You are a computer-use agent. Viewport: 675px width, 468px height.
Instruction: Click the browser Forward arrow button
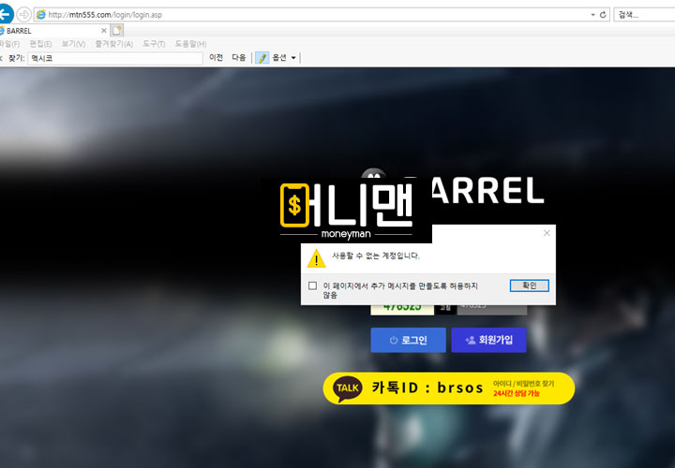23,15
